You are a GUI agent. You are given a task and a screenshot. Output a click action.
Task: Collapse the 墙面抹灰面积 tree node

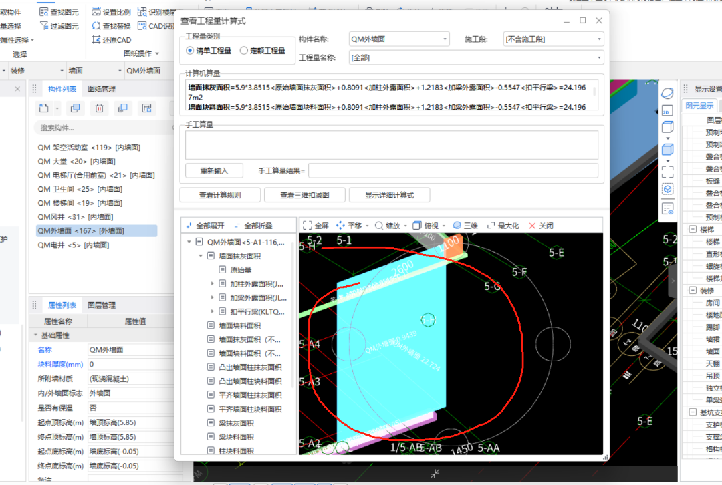pyautogui.click(x=201, y=255)
